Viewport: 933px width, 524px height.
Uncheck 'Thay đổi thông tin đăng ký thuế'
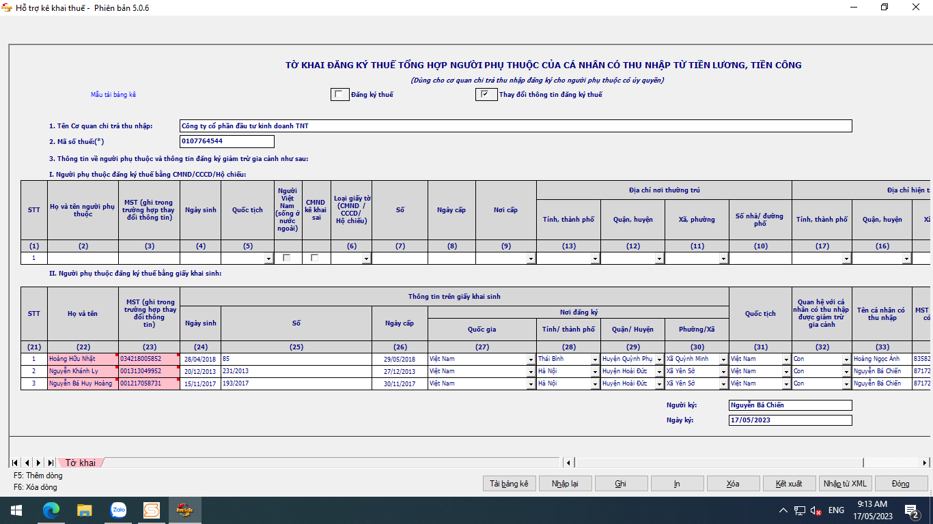(x=486, y=95)
